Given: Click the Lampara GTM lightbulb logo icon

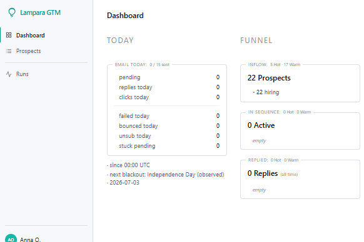Looking at the screenshot, I should pyautogui.click(x=12, y=12).
